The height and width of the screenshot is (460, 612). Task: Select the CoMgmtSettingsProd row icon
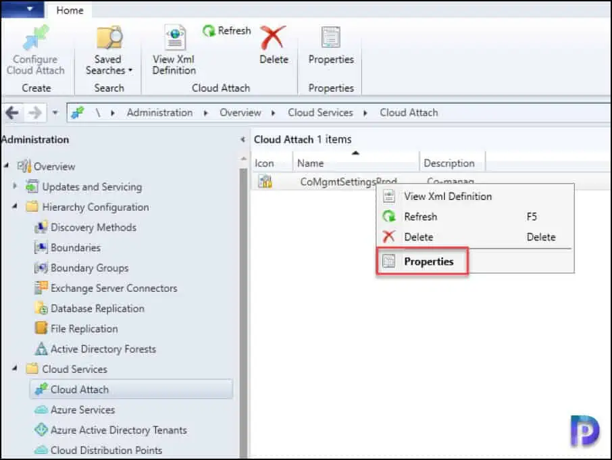click(x=265, y=182)
